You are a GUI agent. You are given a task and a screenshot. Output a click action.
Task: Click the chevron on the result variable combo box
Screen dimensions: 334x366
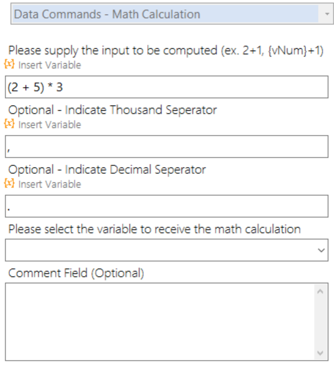(321, 250)
